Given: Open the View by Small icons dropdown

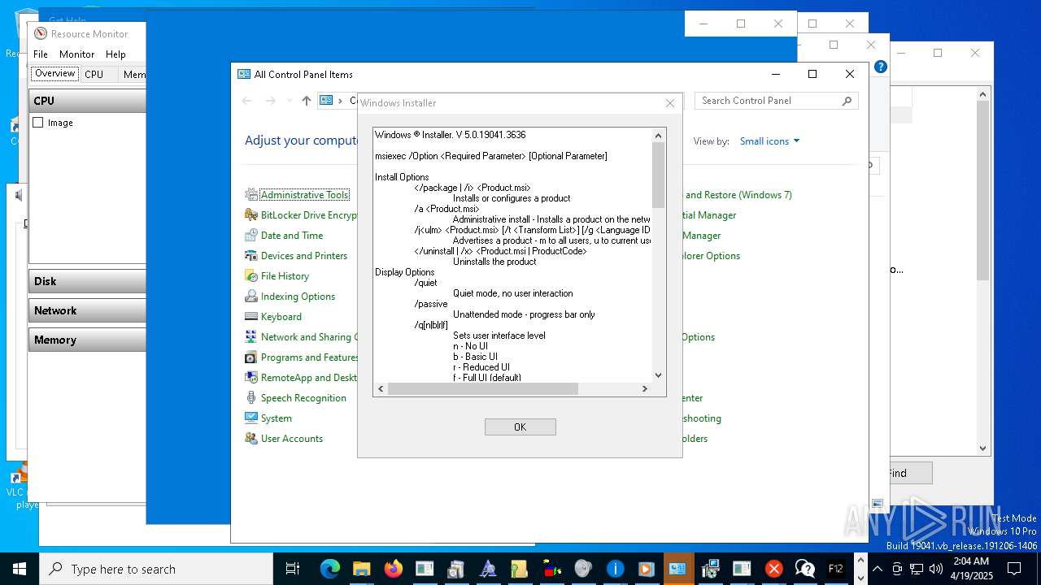Looking at the screenshot, I should (x=769, y=141).
